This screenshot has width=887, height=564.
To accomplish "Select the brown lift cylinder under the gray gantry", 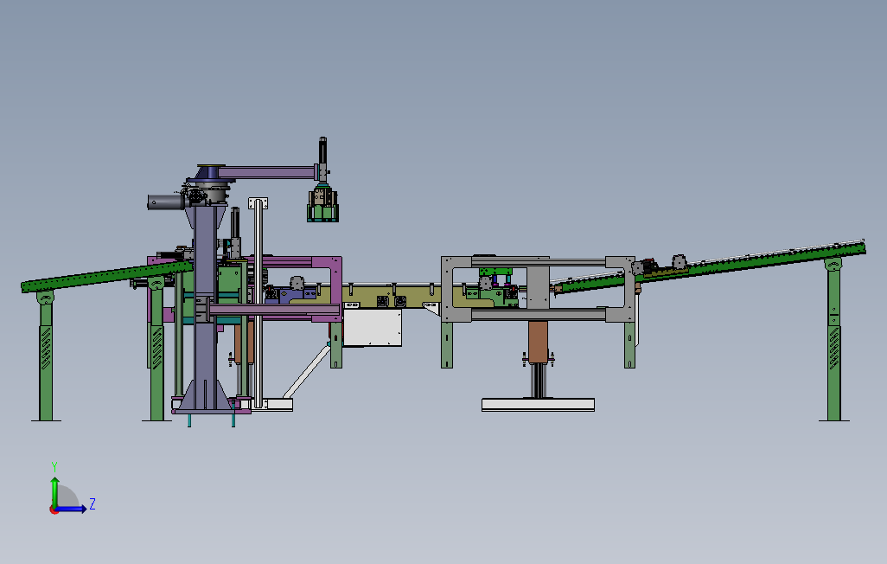I will click(538, 342).
